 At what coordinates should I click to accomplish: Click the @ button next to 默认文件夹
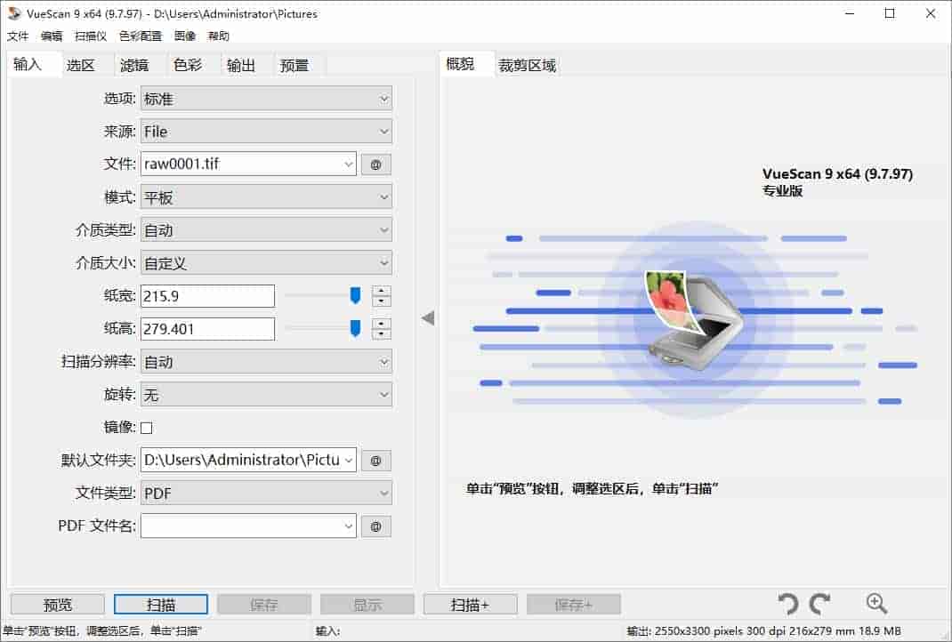pyautogui.click(x=375, y=461)
